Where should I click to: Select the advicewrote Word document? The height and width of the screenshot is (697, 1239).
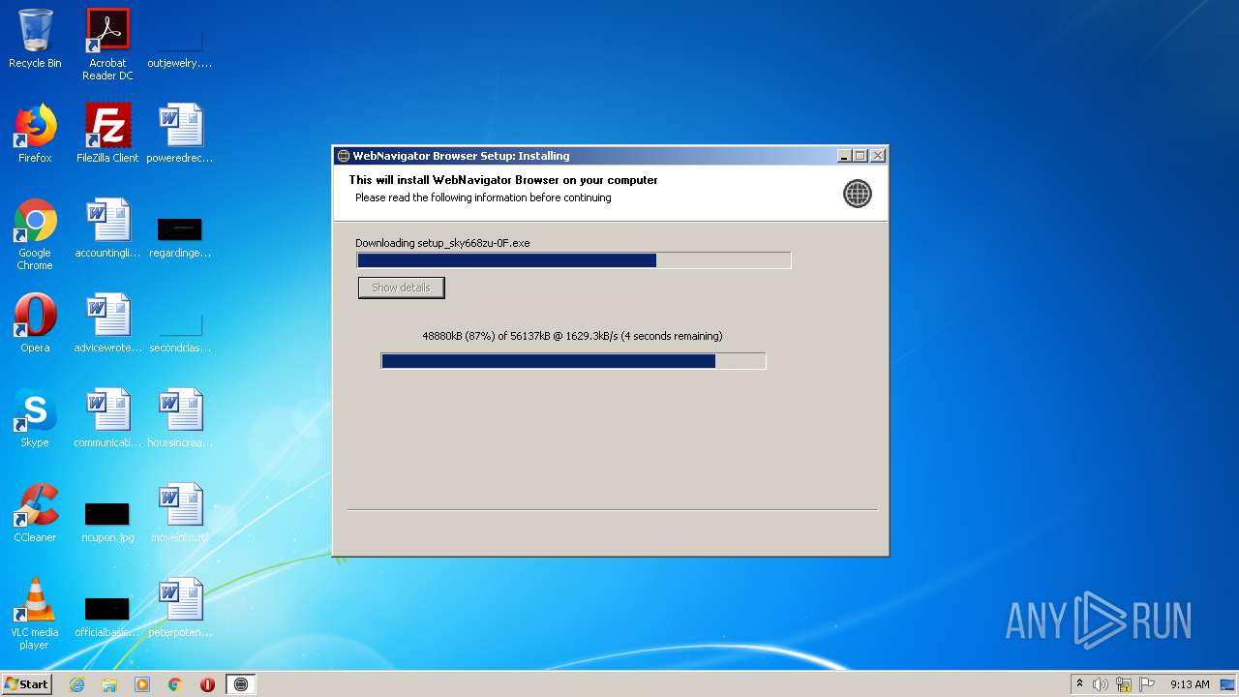click(107, 323)
